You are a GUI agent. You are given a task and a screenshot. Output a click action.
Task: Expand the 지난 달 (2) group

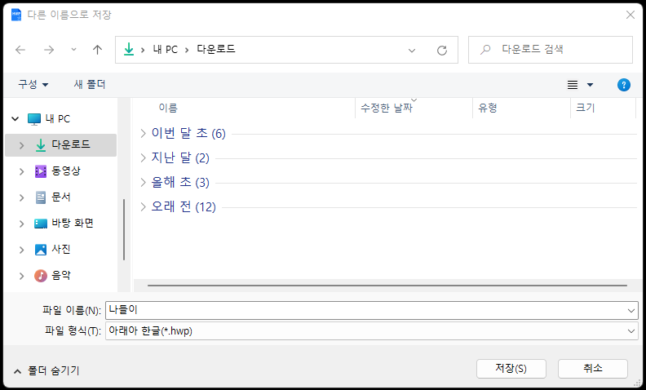(x=143, y=158)
